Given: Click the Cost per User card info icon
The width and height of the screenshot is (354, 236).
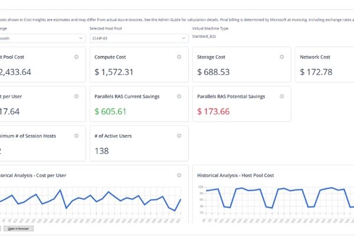Looking at the screenshot, I should [76, 96].
